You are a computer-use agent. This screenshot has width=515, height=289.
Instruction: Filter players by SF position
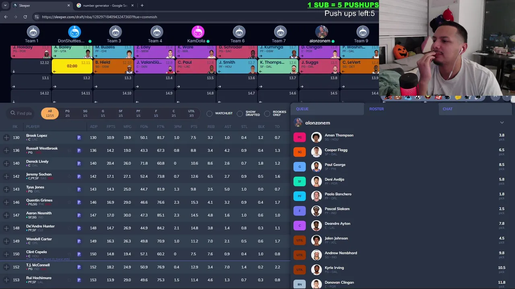coord(121,114)
